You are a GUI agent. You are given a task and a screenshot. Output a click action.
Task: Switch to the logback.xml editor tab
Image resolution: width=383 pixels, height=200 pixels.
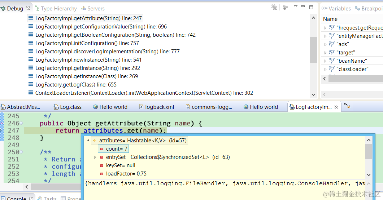(157, 107)
